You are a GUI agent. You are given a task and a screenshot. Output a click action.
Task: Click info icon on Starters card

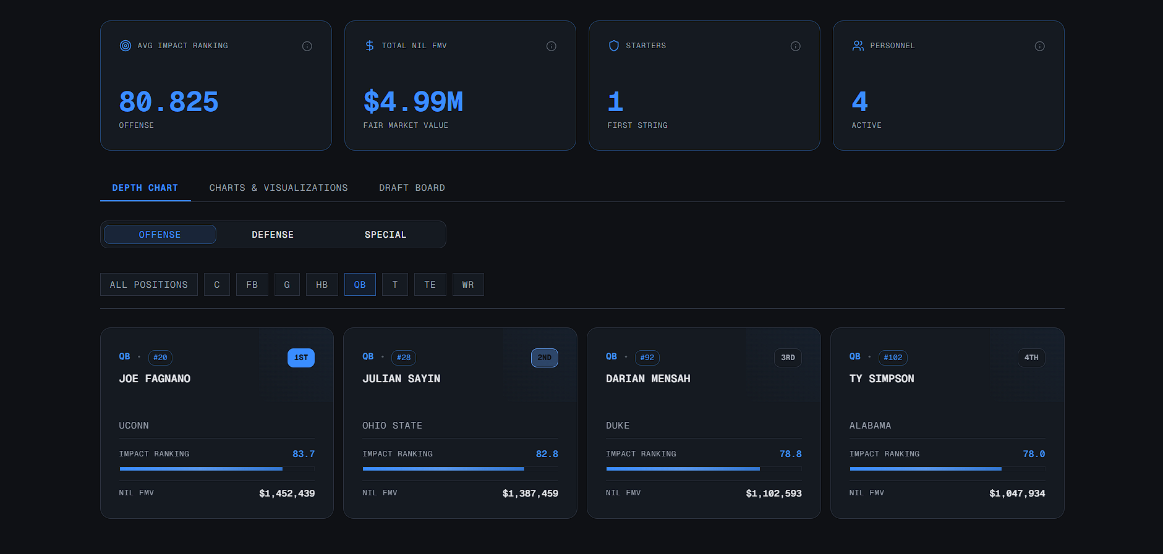pyautogui.click(x=795, y=46)
